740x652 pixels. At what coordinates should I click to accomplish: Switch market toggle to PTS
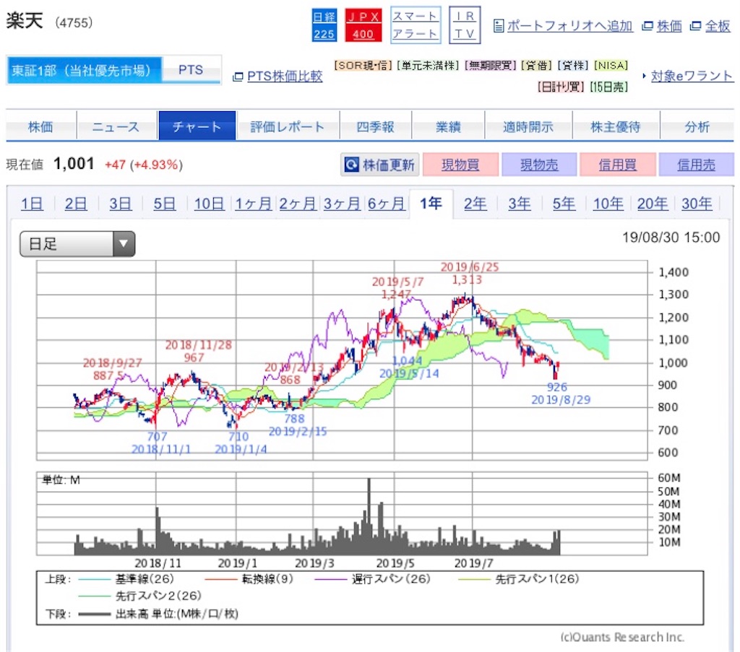click(191, 70)
